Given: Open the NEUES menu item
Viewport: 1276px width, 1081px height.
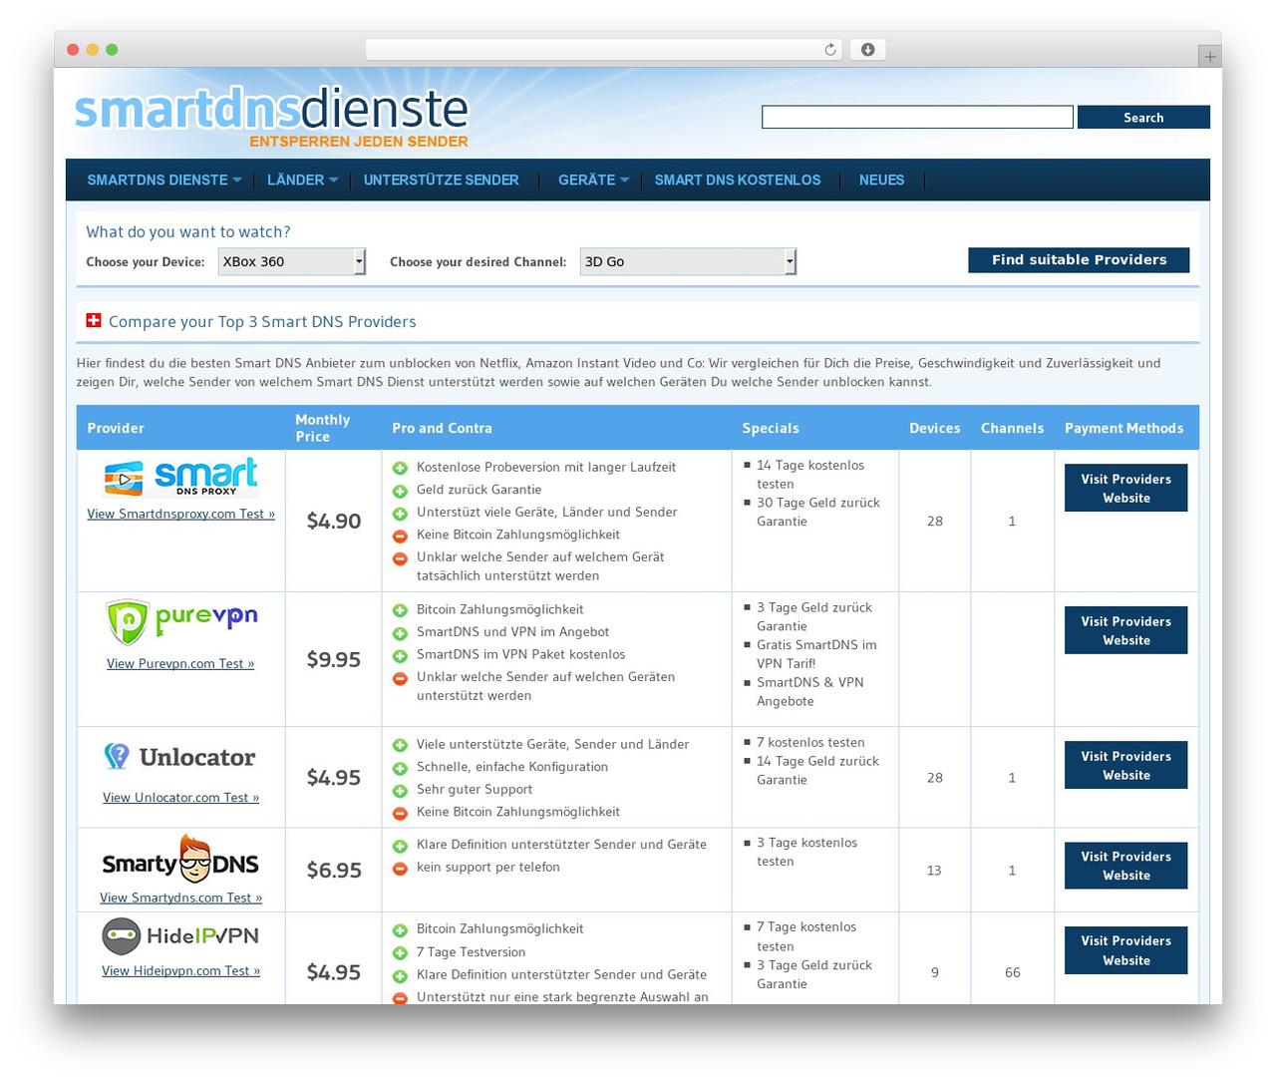Looking at the screenshot, I should [881, 180].
